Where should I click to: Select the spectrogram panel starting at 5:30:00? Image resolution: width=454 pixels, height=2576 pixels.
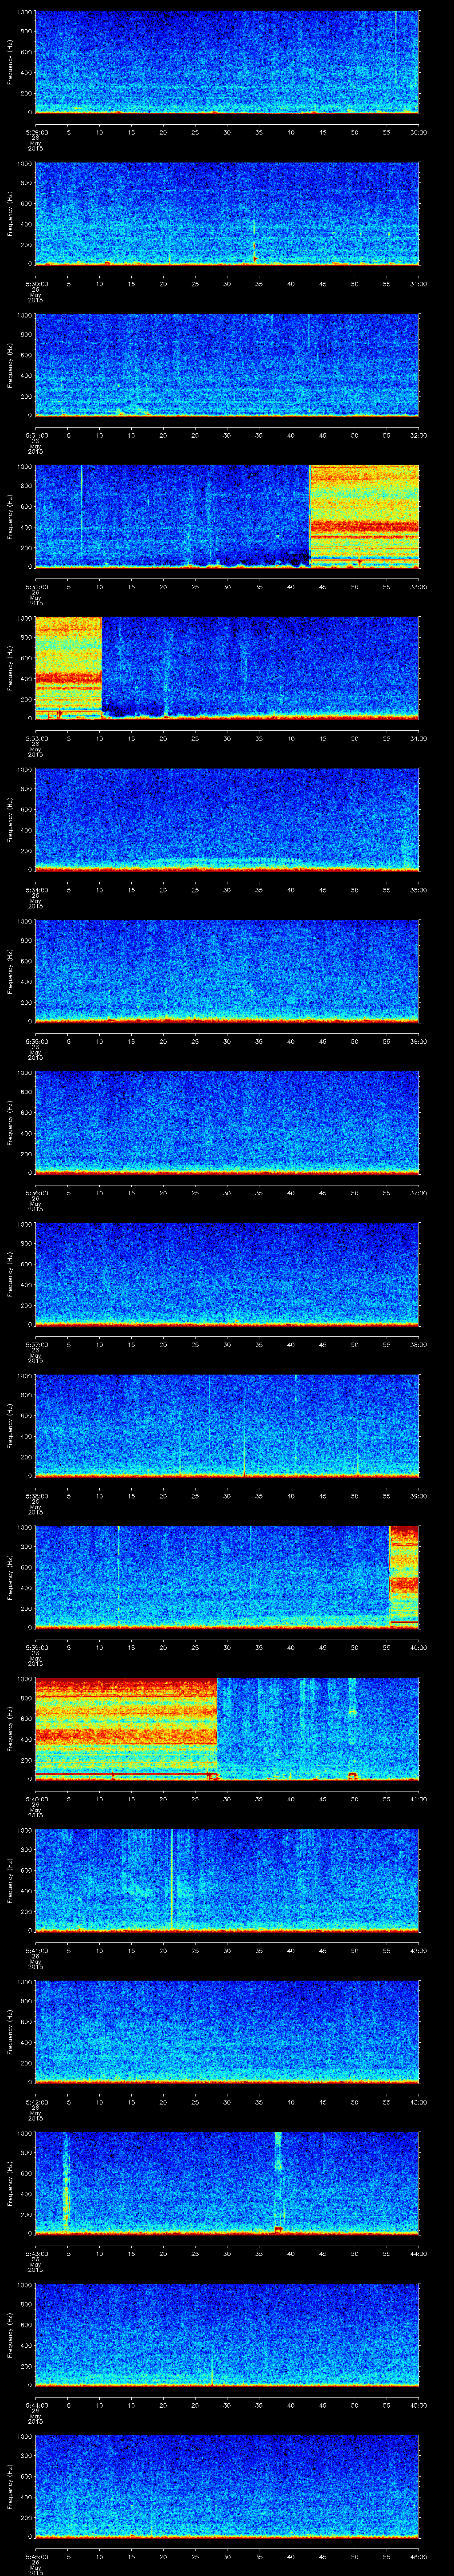pyautogui.click(x=227, y=213)
